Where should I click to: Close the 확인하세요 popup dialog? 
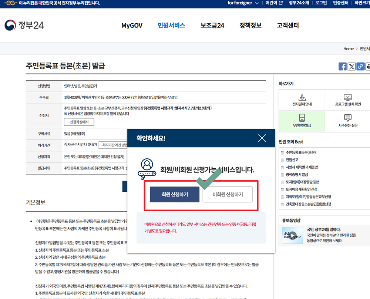point(262,138)
